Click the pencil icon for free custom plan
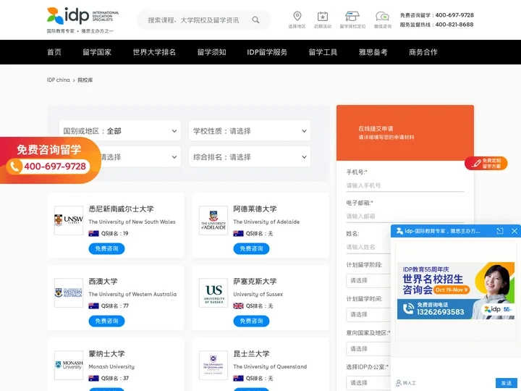The width and height of the screenshot is (521, 391). coord(476,163)
